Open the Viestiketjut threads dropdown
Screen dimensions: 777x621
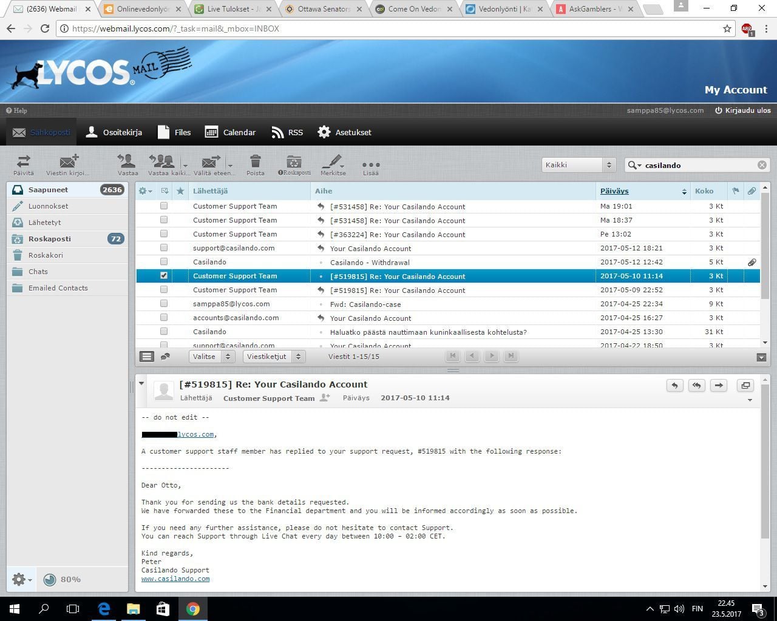274,357
